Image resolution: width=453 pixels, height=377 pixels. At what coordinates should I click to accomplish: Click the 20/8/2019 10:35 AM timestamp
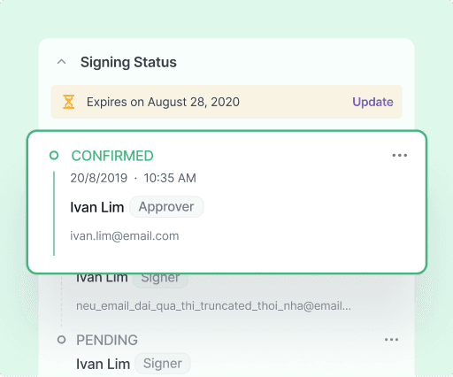[x=133, y=178]
